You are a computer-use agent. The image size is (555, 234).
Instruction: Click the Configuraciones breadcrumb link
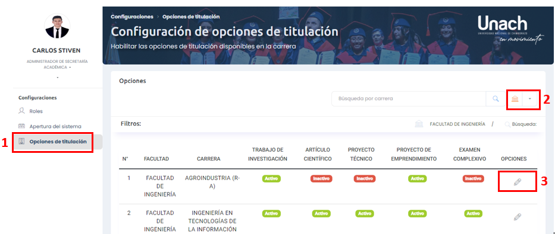click(x=132, y=17)
